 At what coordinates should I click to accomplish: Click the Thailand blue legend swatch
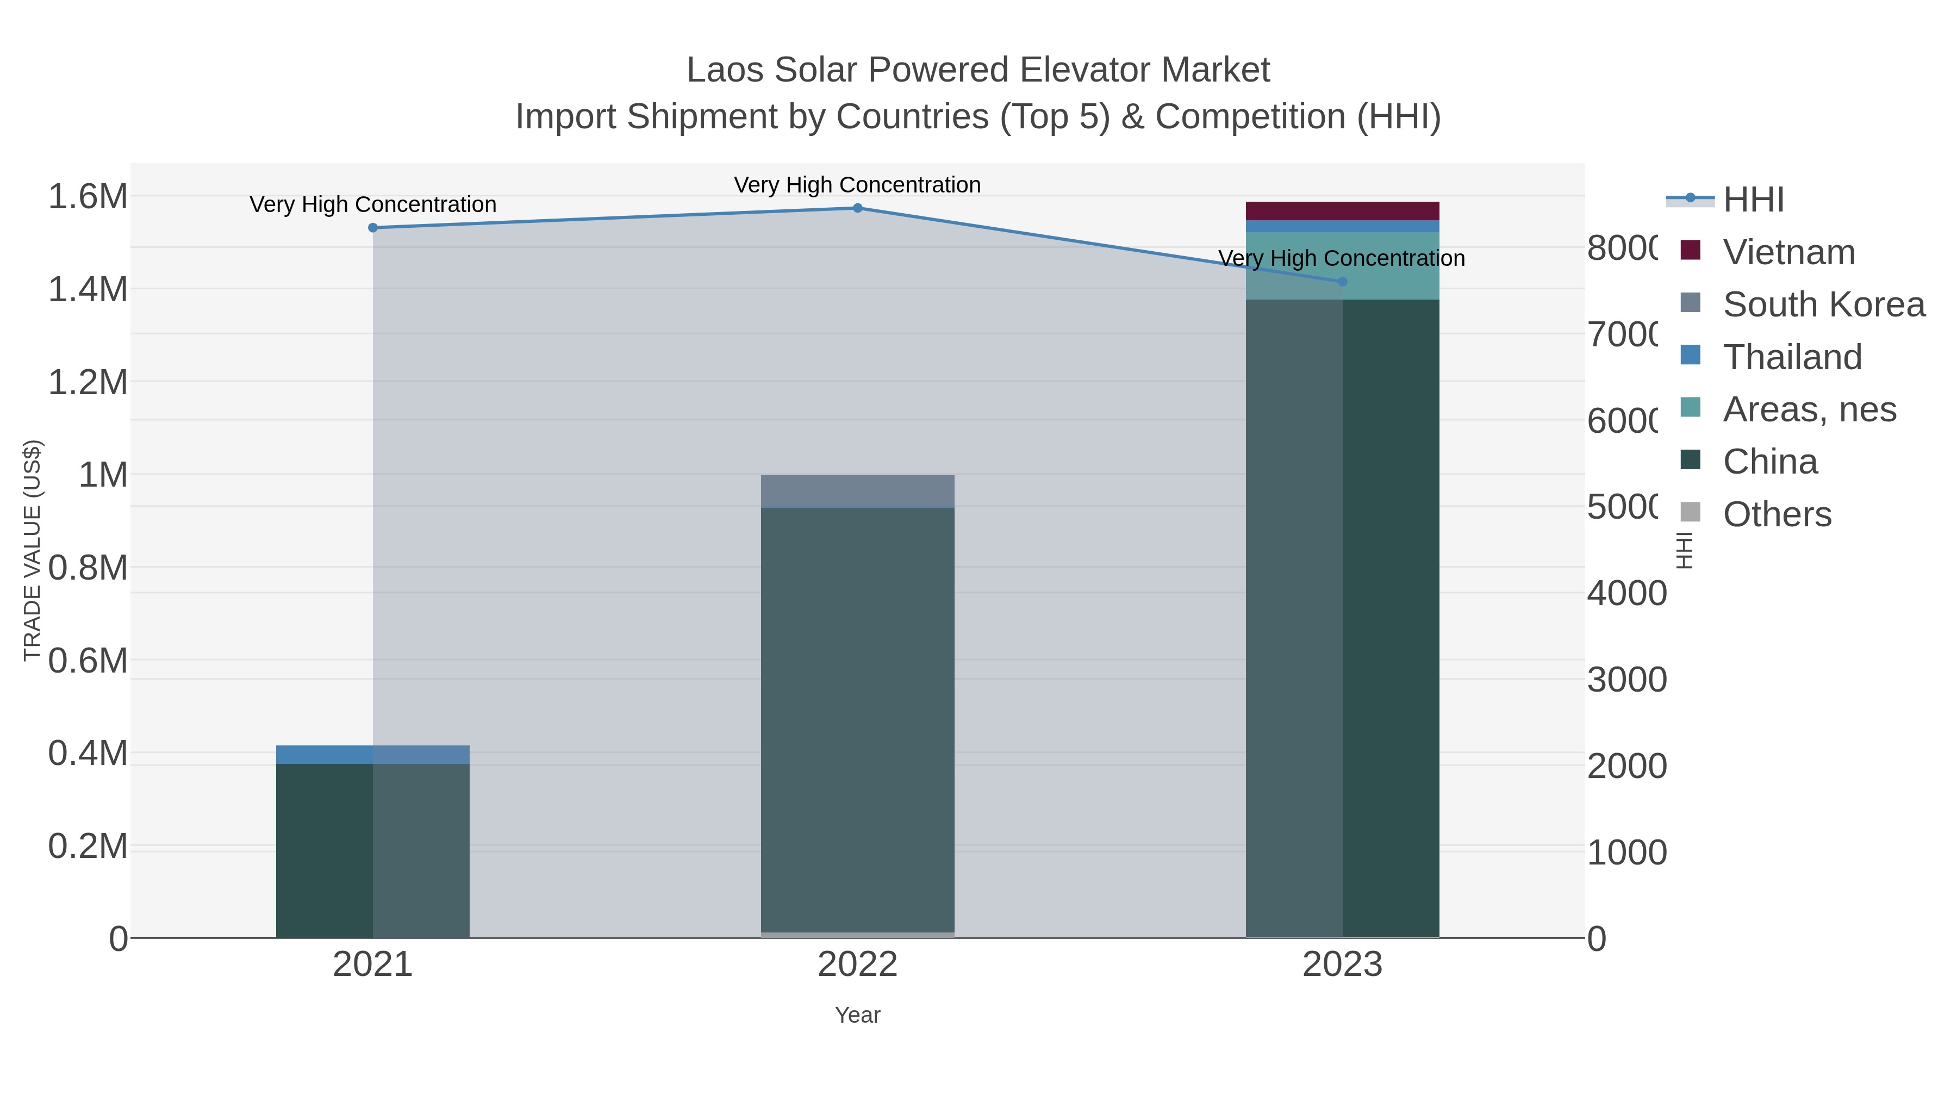point(1690,355)
